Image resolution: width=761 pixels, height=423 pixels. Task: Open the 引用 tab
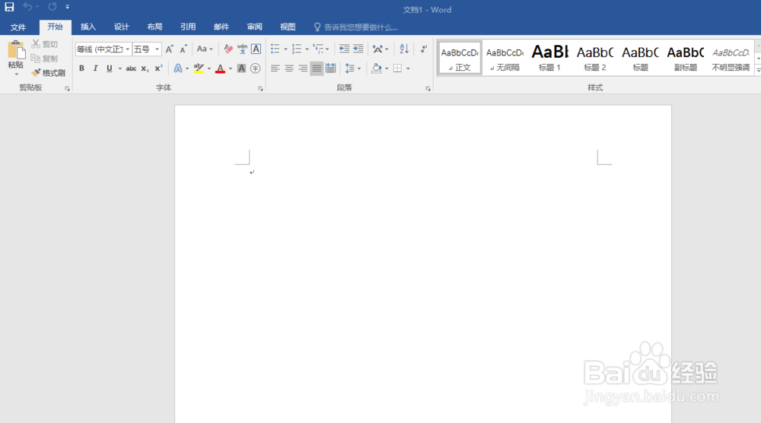(x=188, y=27)
